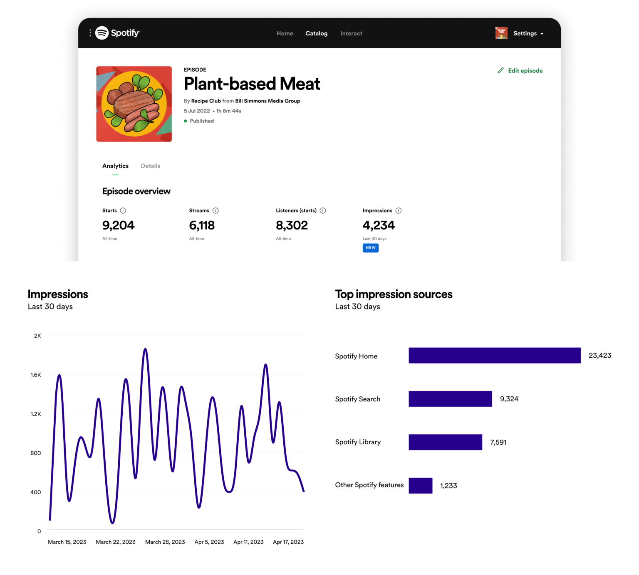The image size is (639, 575).
Task: Go to the Home nav item
Action: (x=285, y=33)
